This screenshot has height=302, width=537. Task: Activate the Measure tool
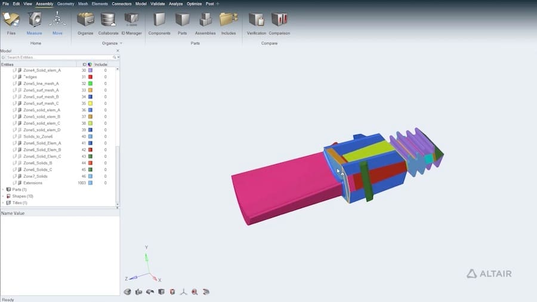coord(34,23)
